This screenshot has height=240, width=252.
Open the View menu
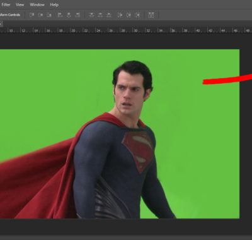coord(20,4)
